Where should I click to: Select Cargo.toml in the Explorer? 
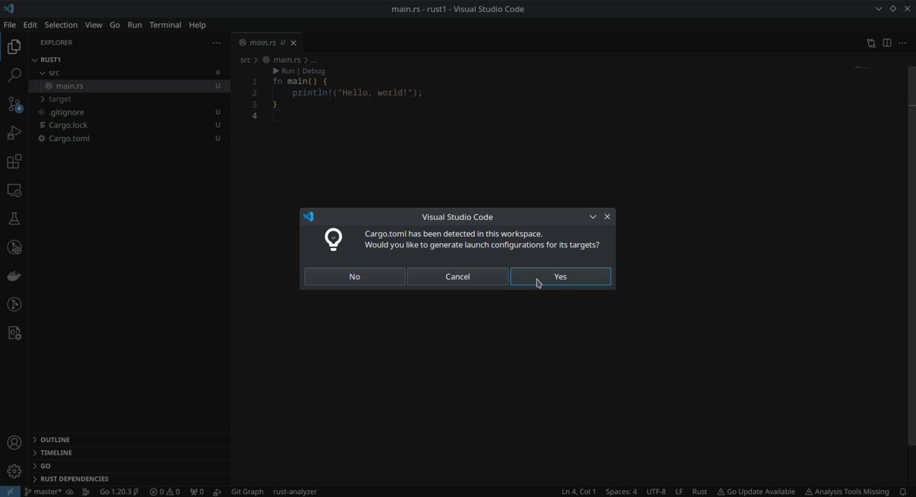[x=69, y=138]
